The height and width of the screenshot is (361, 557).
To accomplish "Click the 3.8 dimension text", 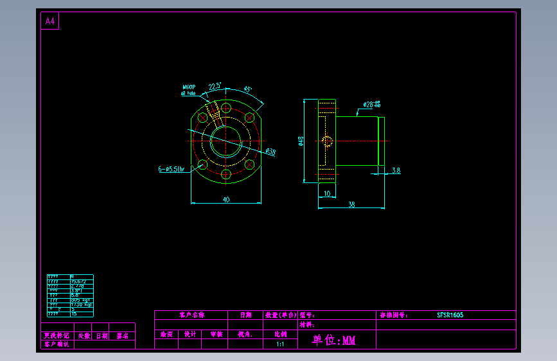I will [396, 170].
